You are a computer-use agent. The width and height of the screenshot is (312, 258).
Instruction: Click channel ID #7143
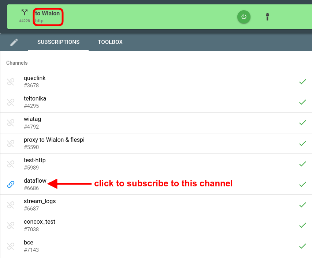tap(31, 250)
